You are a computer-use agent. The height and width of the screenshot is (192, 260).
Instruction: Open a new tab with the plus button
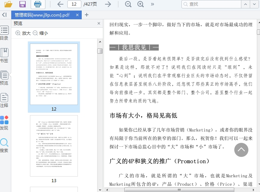(x=87, y=15)
